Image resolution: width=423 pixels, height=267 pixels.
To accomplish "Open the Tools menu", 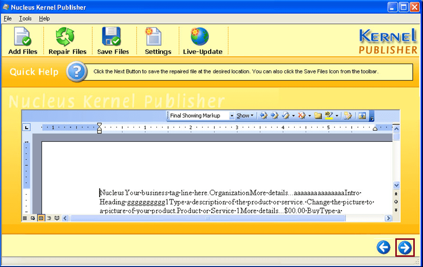I will pyautogui.click(x=25, y=18).
